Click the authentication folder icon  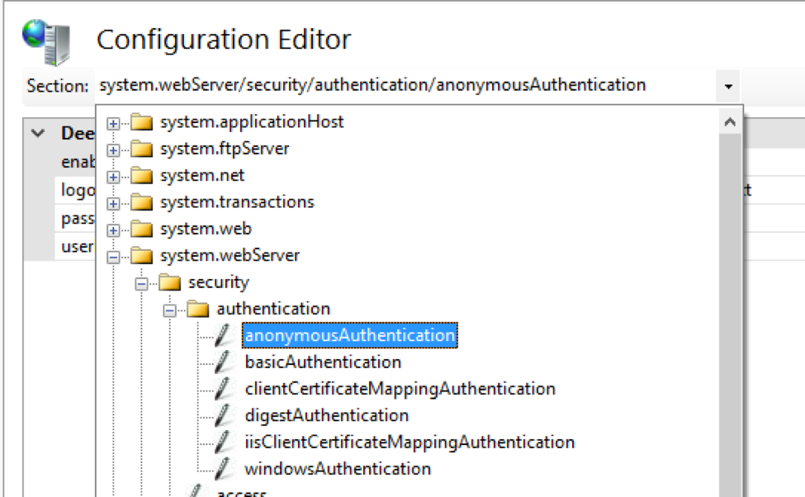tap(198, 309)
